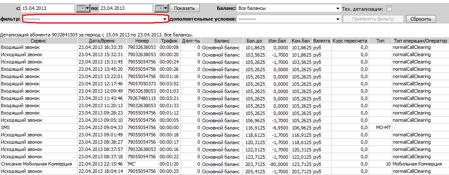The image size is (449, 175).
Task: Click the MO-MT type cell
Action: 380,127
